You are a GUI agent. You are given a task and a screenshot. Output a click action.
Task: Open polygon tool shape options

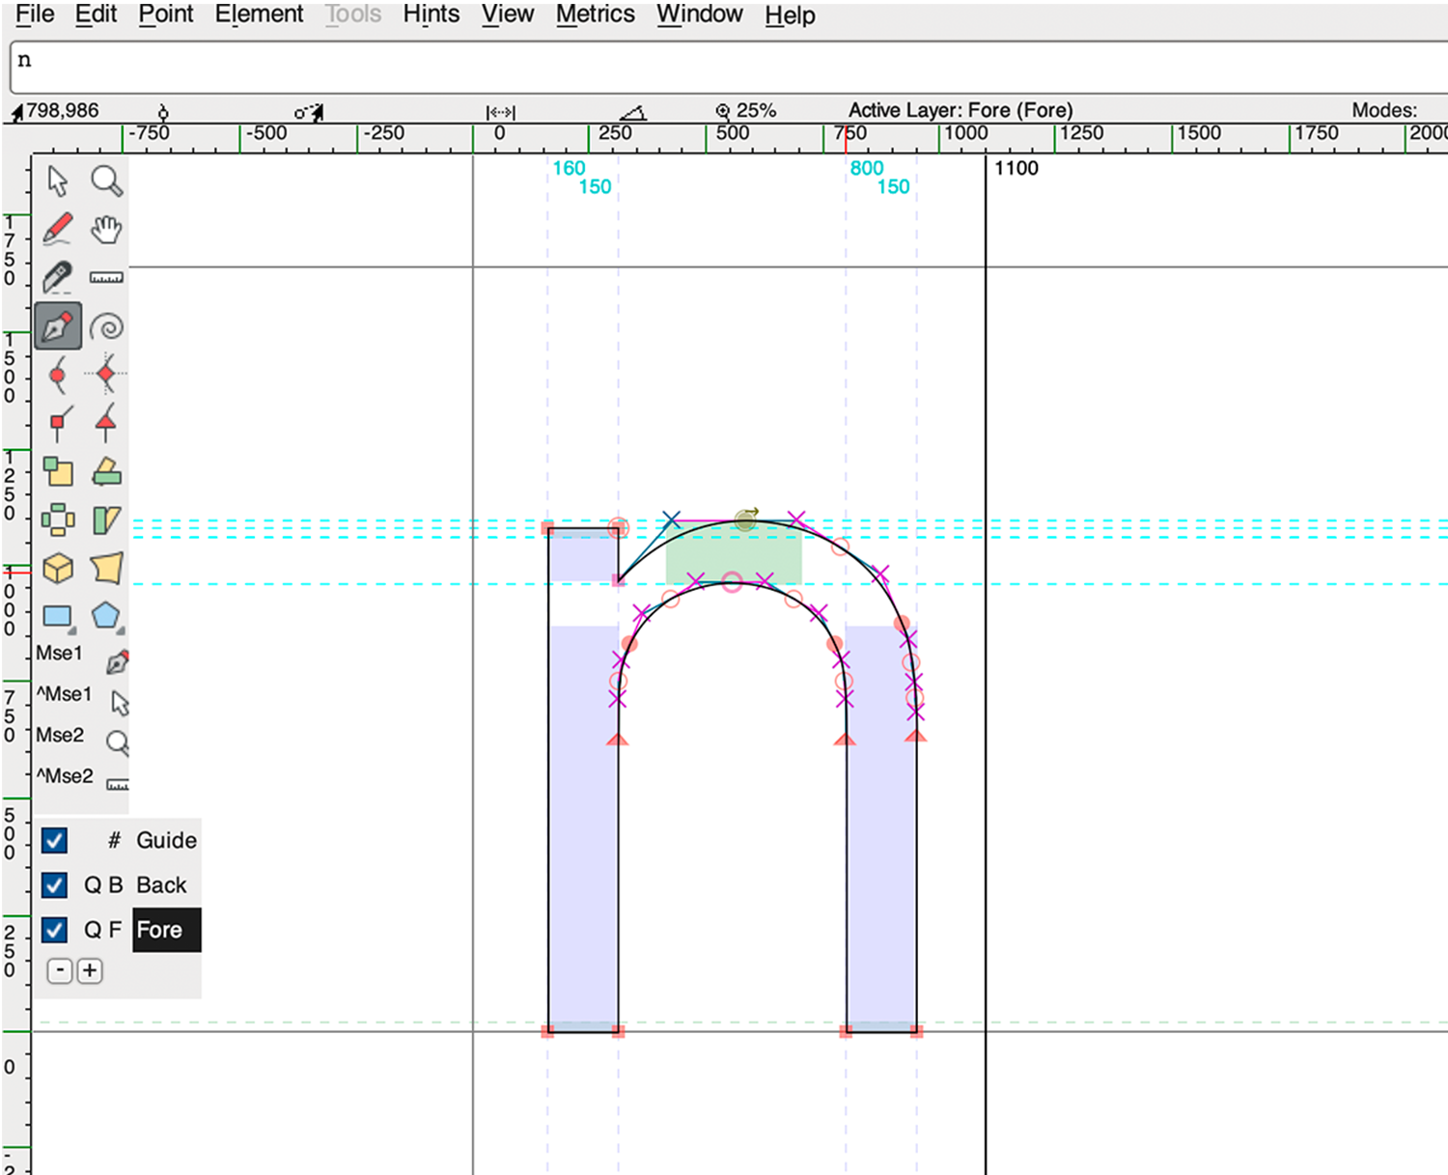(106, 617)
